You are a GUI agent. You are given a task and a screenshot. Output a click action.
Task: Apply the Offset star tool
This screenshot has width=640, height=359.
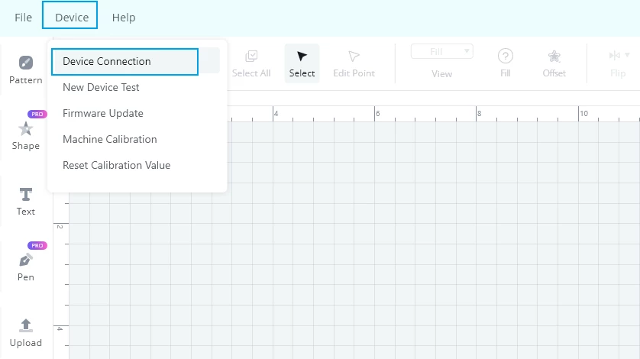click(554, 63)
